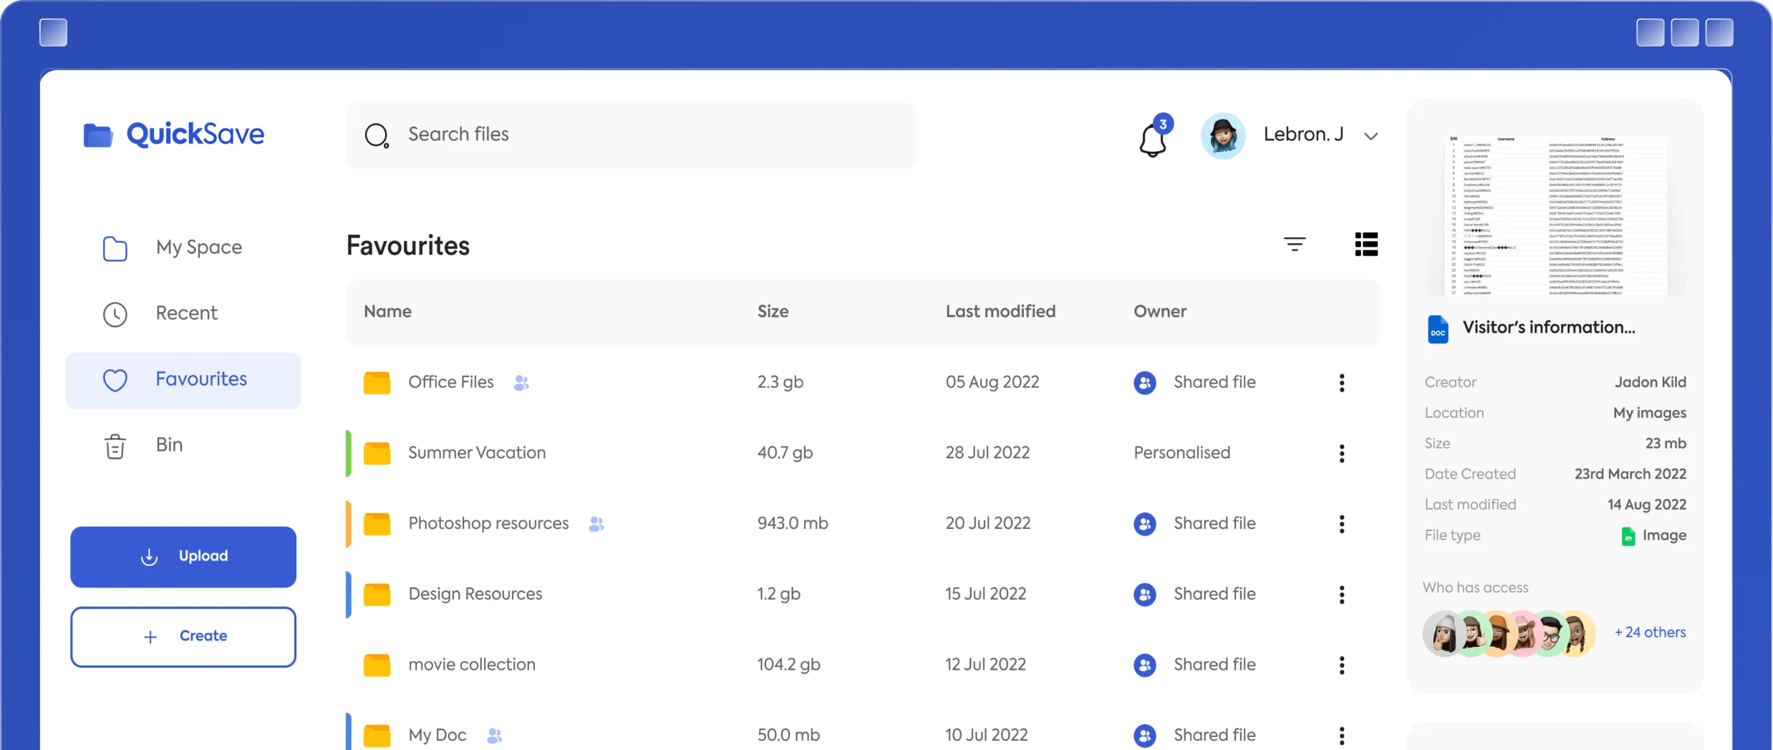Open the Bin section
The height and width of the screenshot is (750, 1773).
(169, 445)
